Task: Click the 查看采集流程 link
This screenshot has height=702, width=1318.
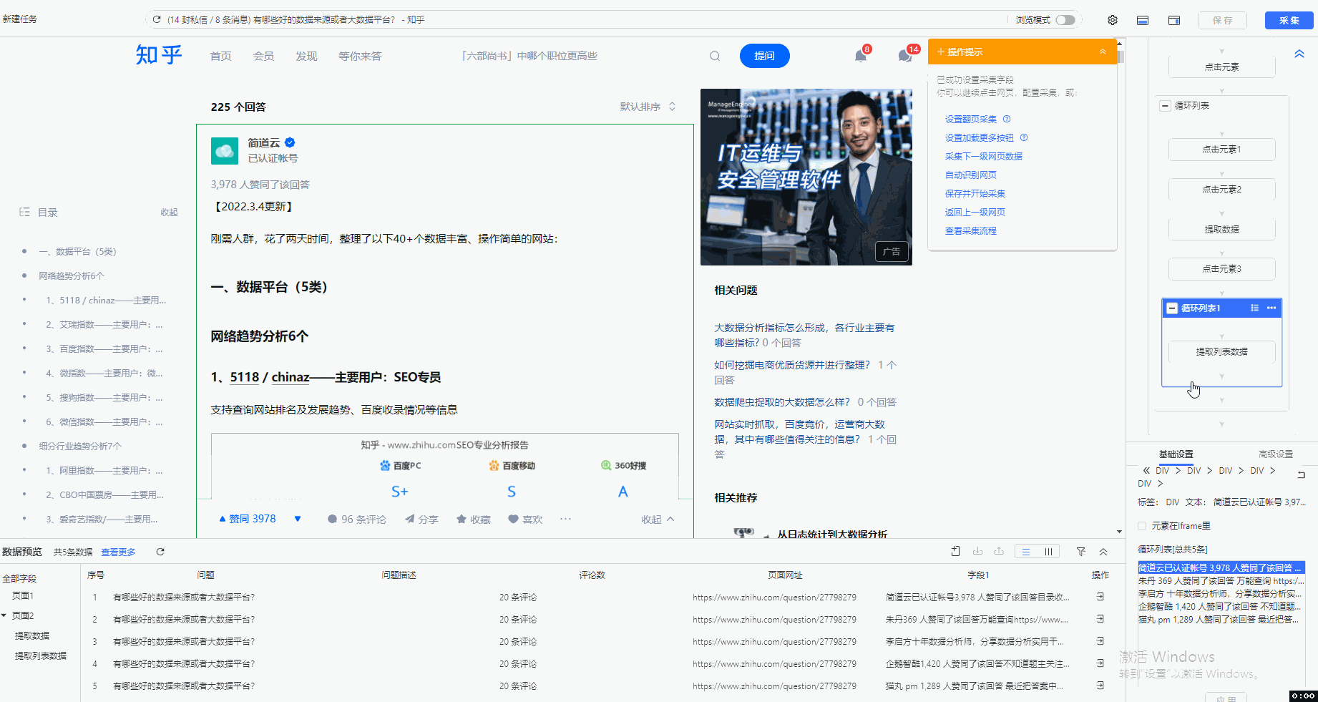Action: pyautogui.click(x=970, y=230)
